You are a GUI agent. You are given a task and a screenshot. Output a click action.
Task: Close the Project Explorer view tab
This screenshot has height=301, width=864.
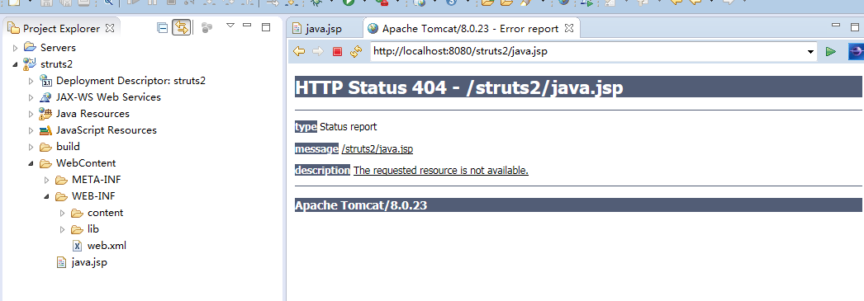coord(110,28)
